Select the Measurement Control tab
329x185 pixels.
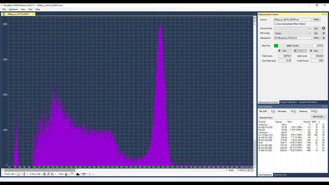pos(268,102)
